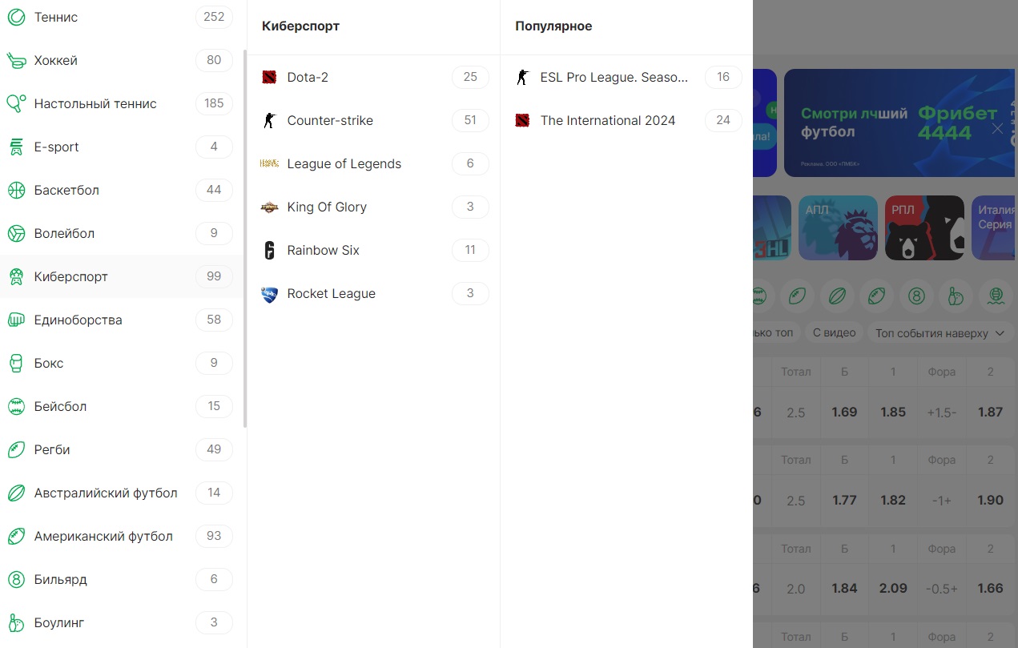The image size is (1018, 648).
Task: Click the Rainbow Six logo icon
Action: [x=269, y=250]
